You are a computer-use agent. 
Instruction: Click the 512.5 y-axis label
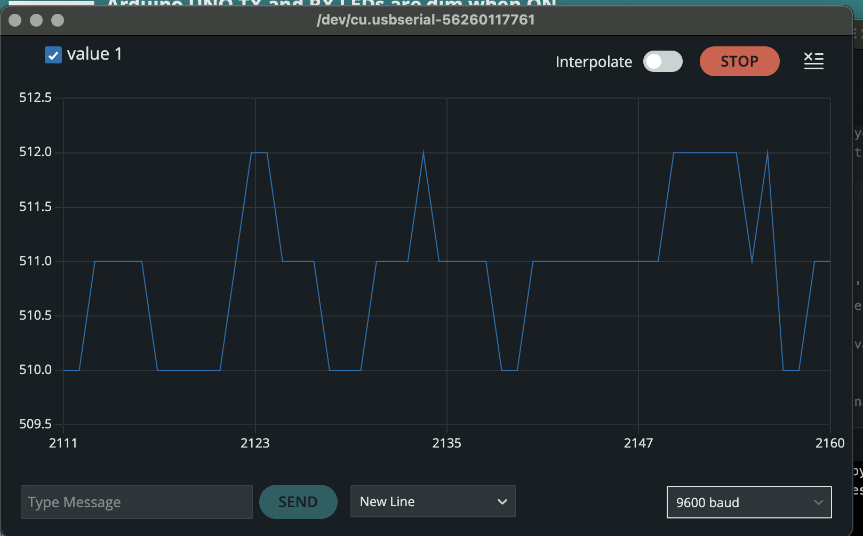[35, 97]
